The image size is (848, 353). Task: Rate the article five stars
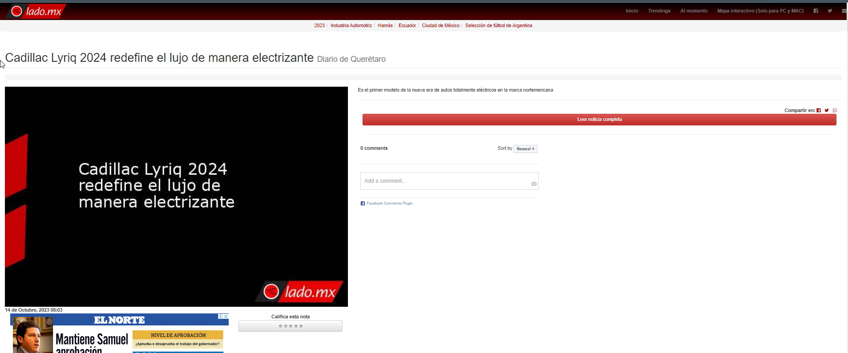(x=301, y=326)
